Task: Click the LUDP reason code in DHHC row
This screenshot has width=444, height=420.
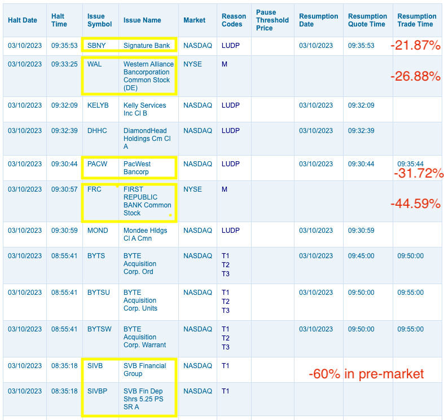Action: (231, 131)
